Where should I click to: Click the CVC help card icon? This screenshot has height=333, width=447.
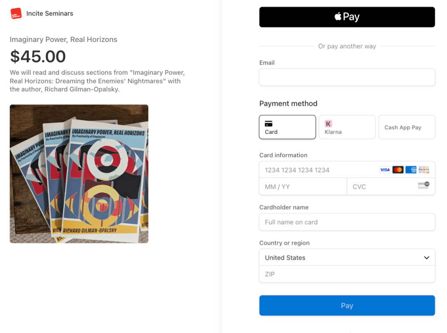423,185
